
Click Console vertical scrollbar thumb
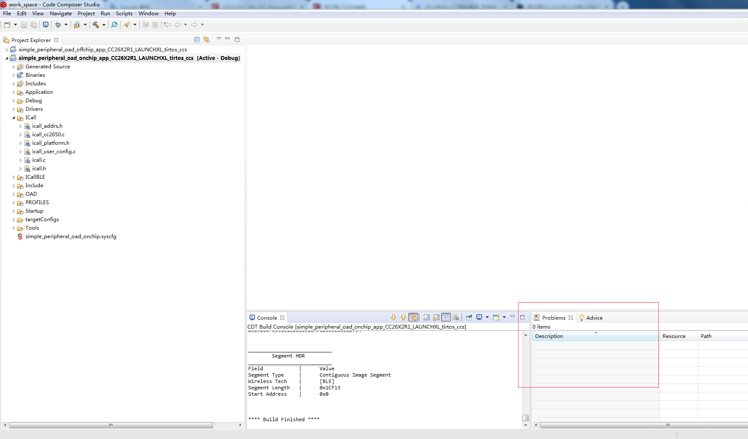click(526, 418)
